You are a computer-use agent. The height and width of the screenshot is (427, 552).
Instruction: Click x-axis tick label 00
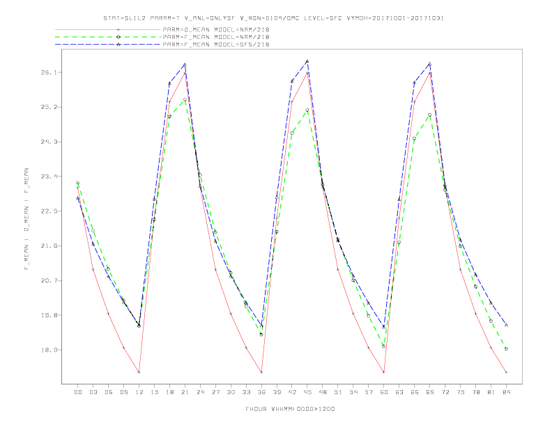pos(78,392)
